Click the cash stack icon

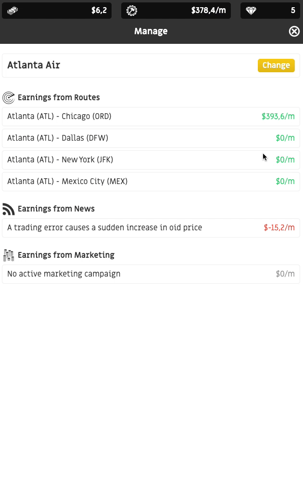(x=13, y=11)
